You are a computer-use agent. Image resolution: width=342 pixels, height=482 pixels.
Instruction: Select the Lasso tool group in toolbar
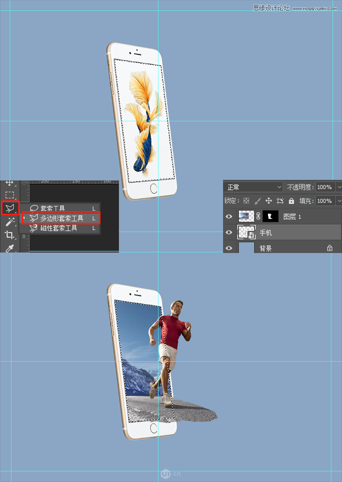(x=10, y=209)
